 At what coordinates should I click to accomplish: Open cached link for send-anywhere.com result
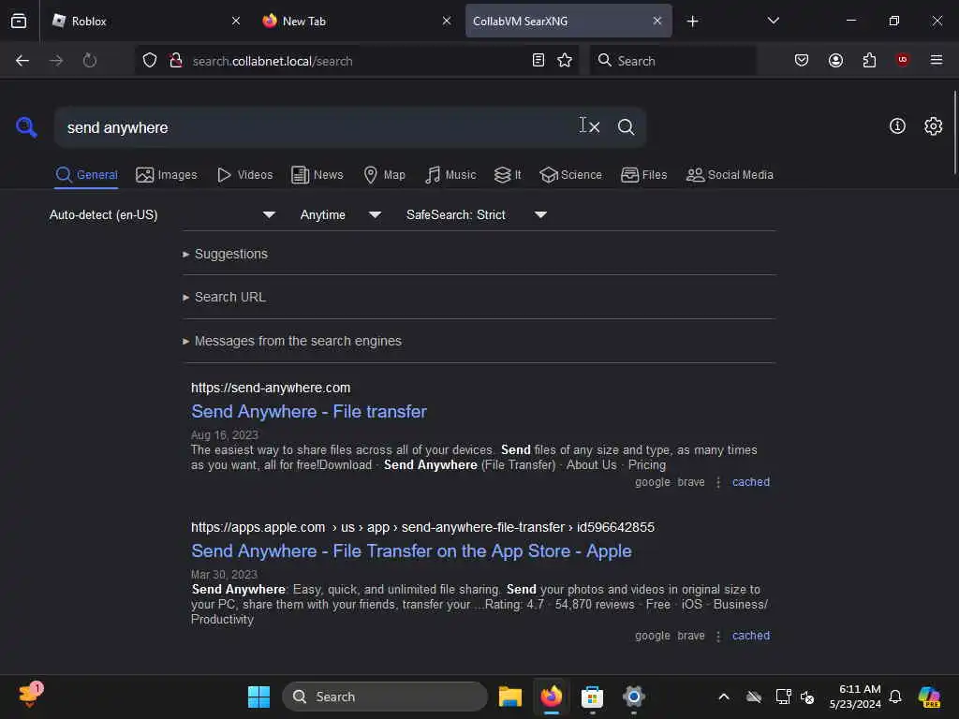[x=750, y=482]
